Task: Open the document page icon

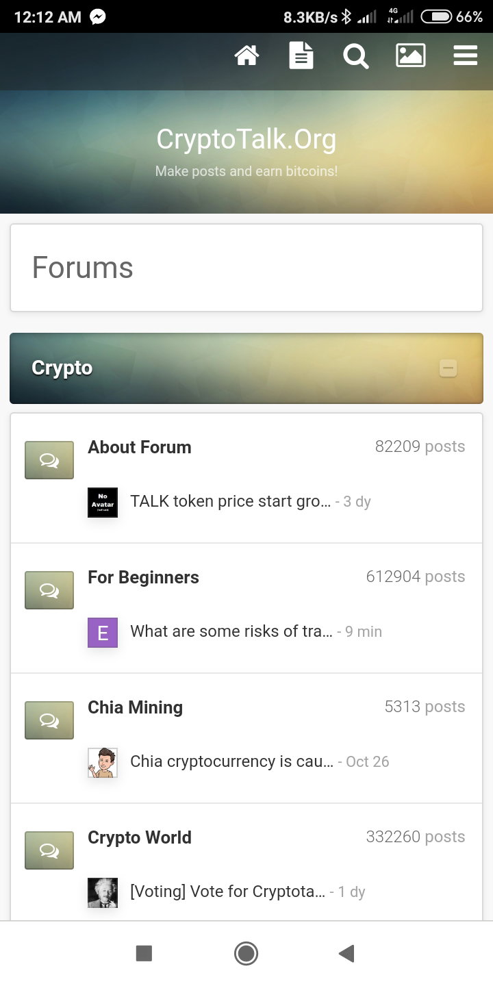Action: coord(301,55)
